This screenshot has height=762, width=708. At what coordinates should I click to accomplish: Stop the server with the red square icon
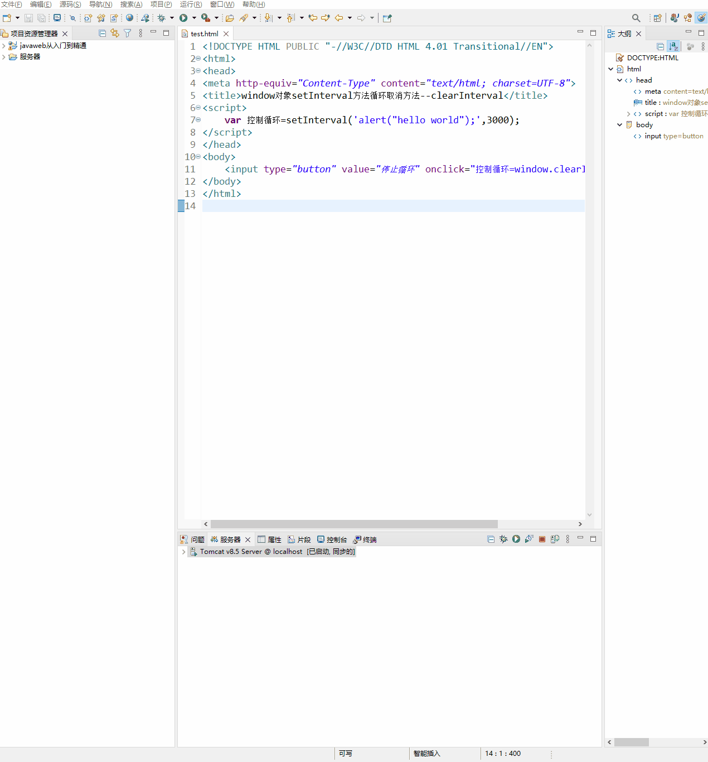click(542, 539)
